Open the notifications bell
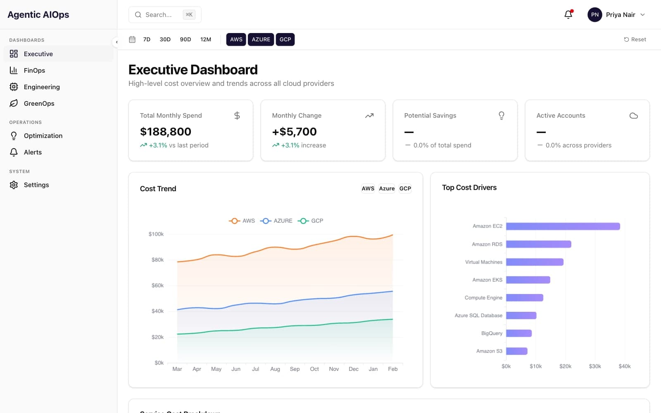661x413 pixels. pos(568,14)
